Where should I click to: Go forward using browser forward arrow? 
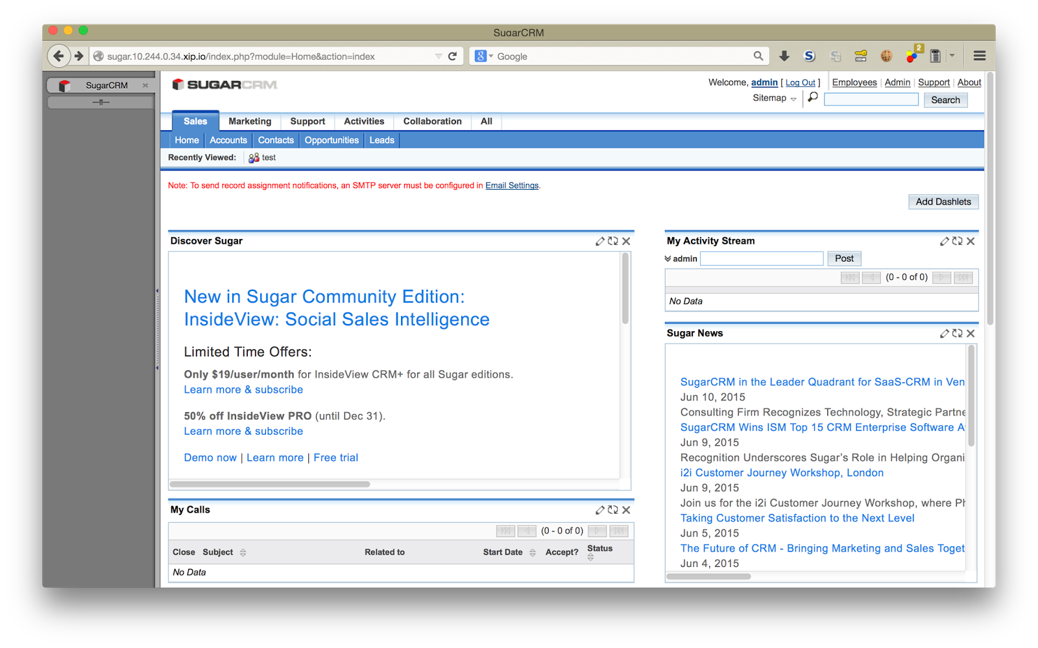[x=79, y=56]
